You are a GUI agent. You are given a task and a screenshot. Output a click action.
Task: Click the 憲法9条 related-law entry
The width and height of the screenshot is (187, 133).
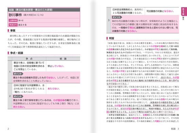pos(22,25)
